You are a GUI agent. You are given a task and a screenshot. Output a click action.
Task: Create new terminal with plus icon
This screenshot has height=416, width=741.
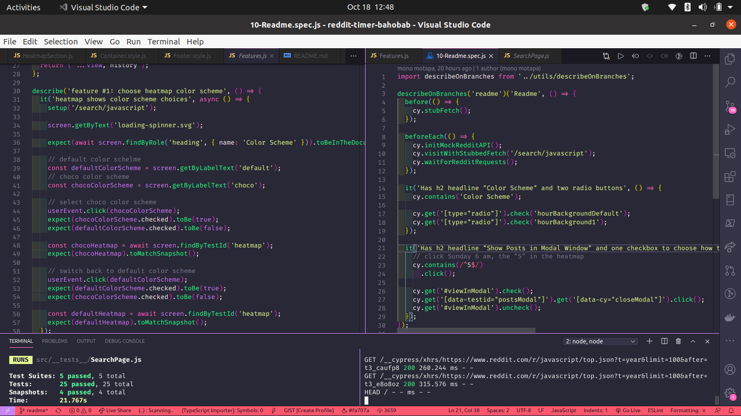click(649, 341)
